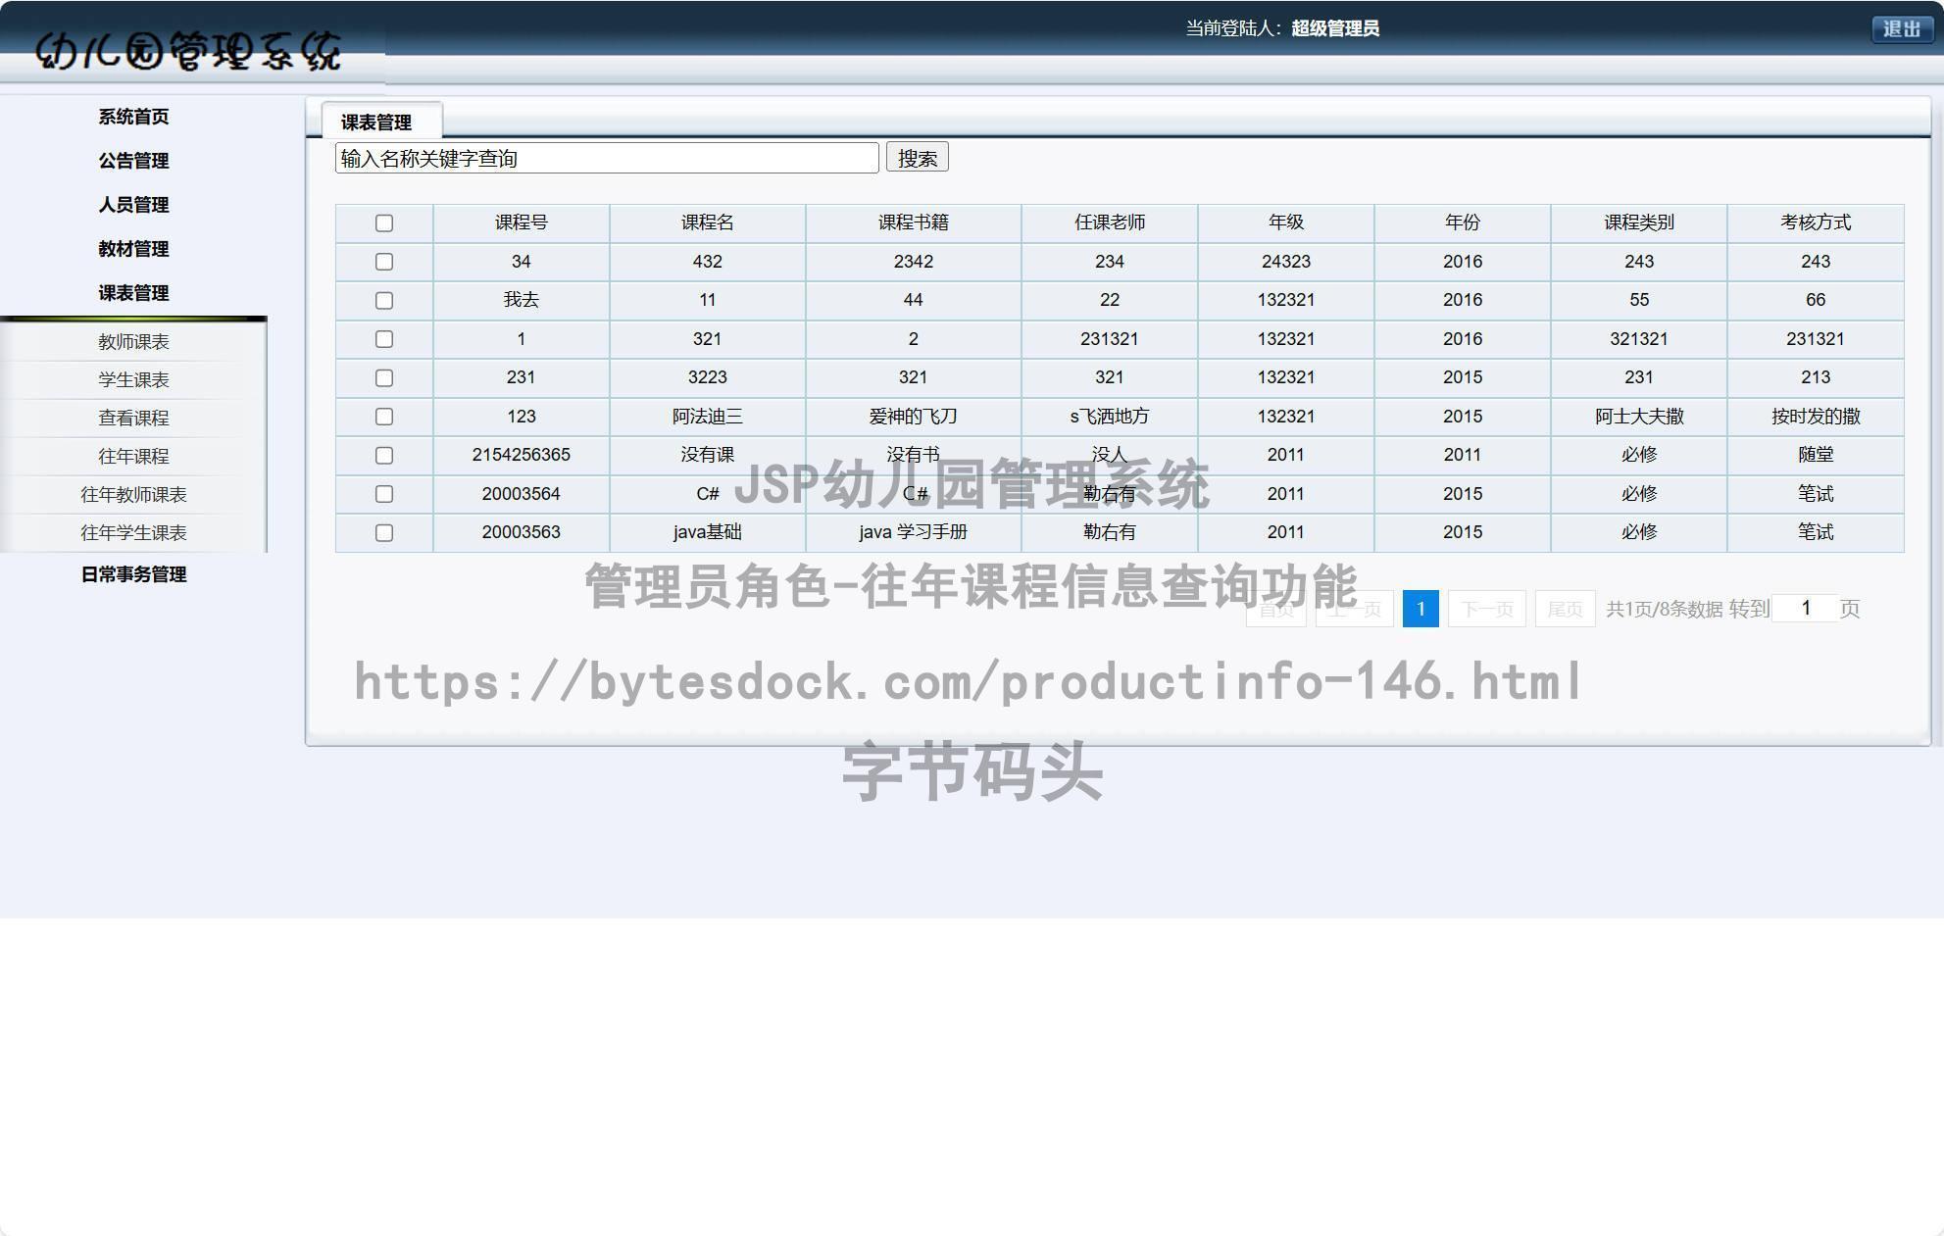Click page number 1 in pagination
1944x1236 pixels.
coord(1419,608)
